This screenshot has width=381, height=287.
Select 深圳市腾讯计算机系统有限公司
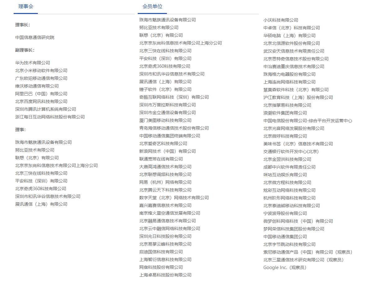(46, 109)
